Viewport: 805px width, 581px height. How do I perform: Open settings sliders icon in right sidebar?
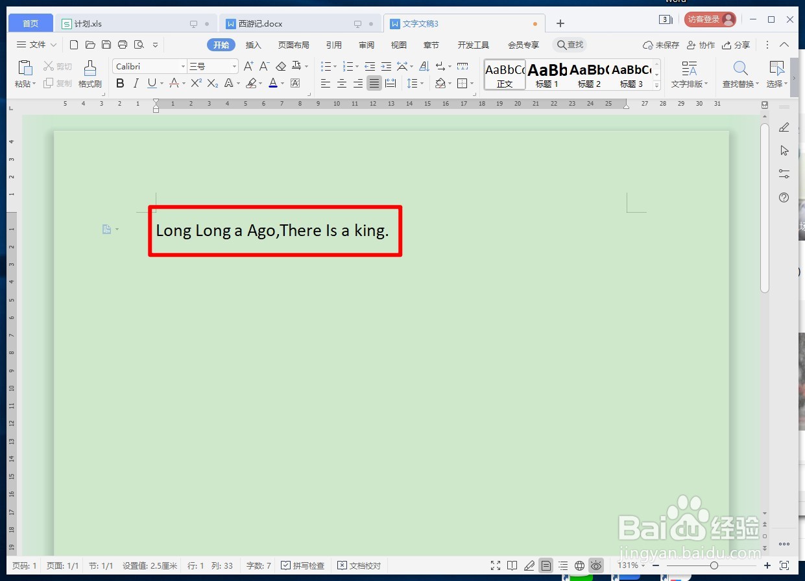point(784,174)
